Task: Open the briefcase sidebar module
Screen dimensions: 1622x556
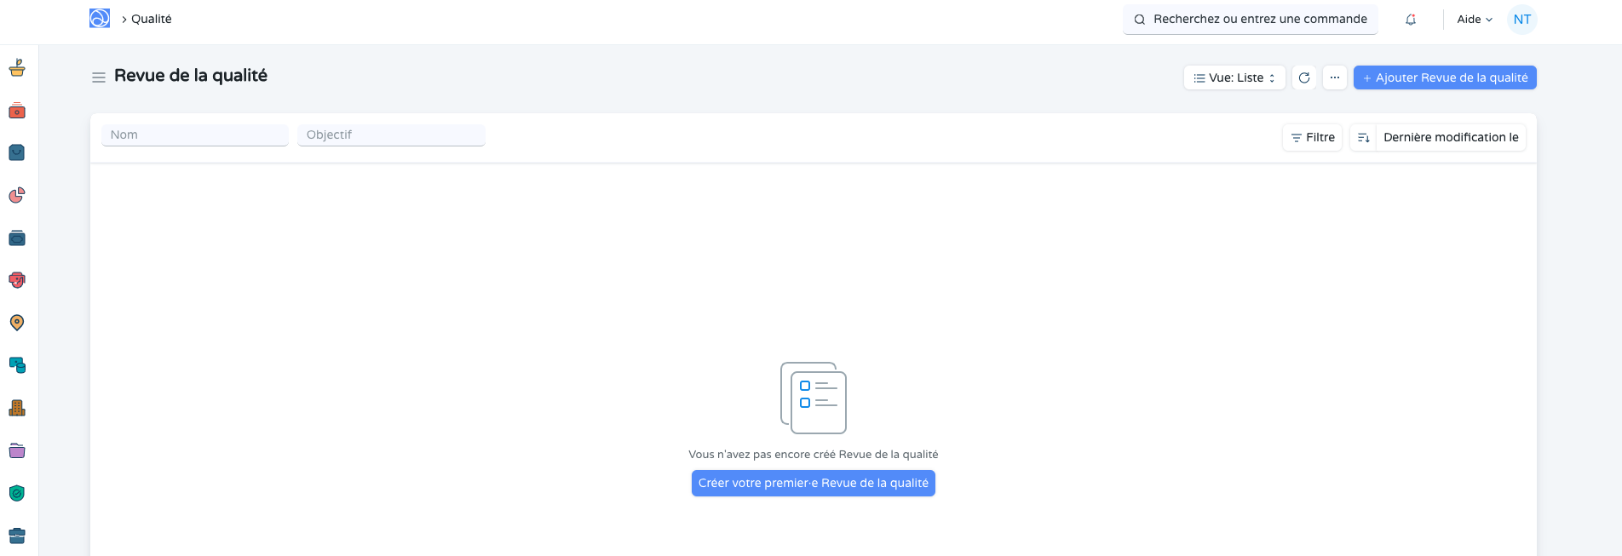Action: pyautogui.click(x=17, y=536)
